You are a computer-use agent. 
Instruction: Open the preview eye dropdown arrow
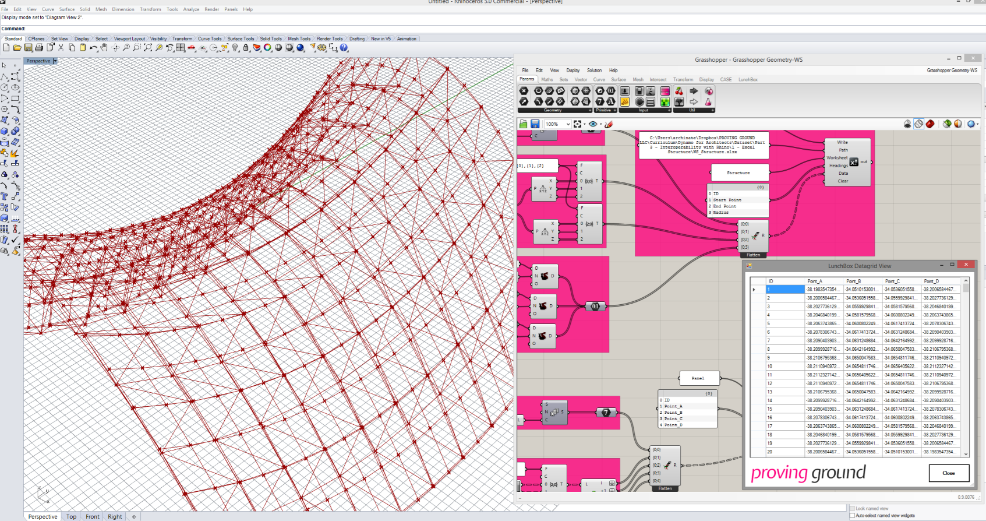click(x=601, y=124)
